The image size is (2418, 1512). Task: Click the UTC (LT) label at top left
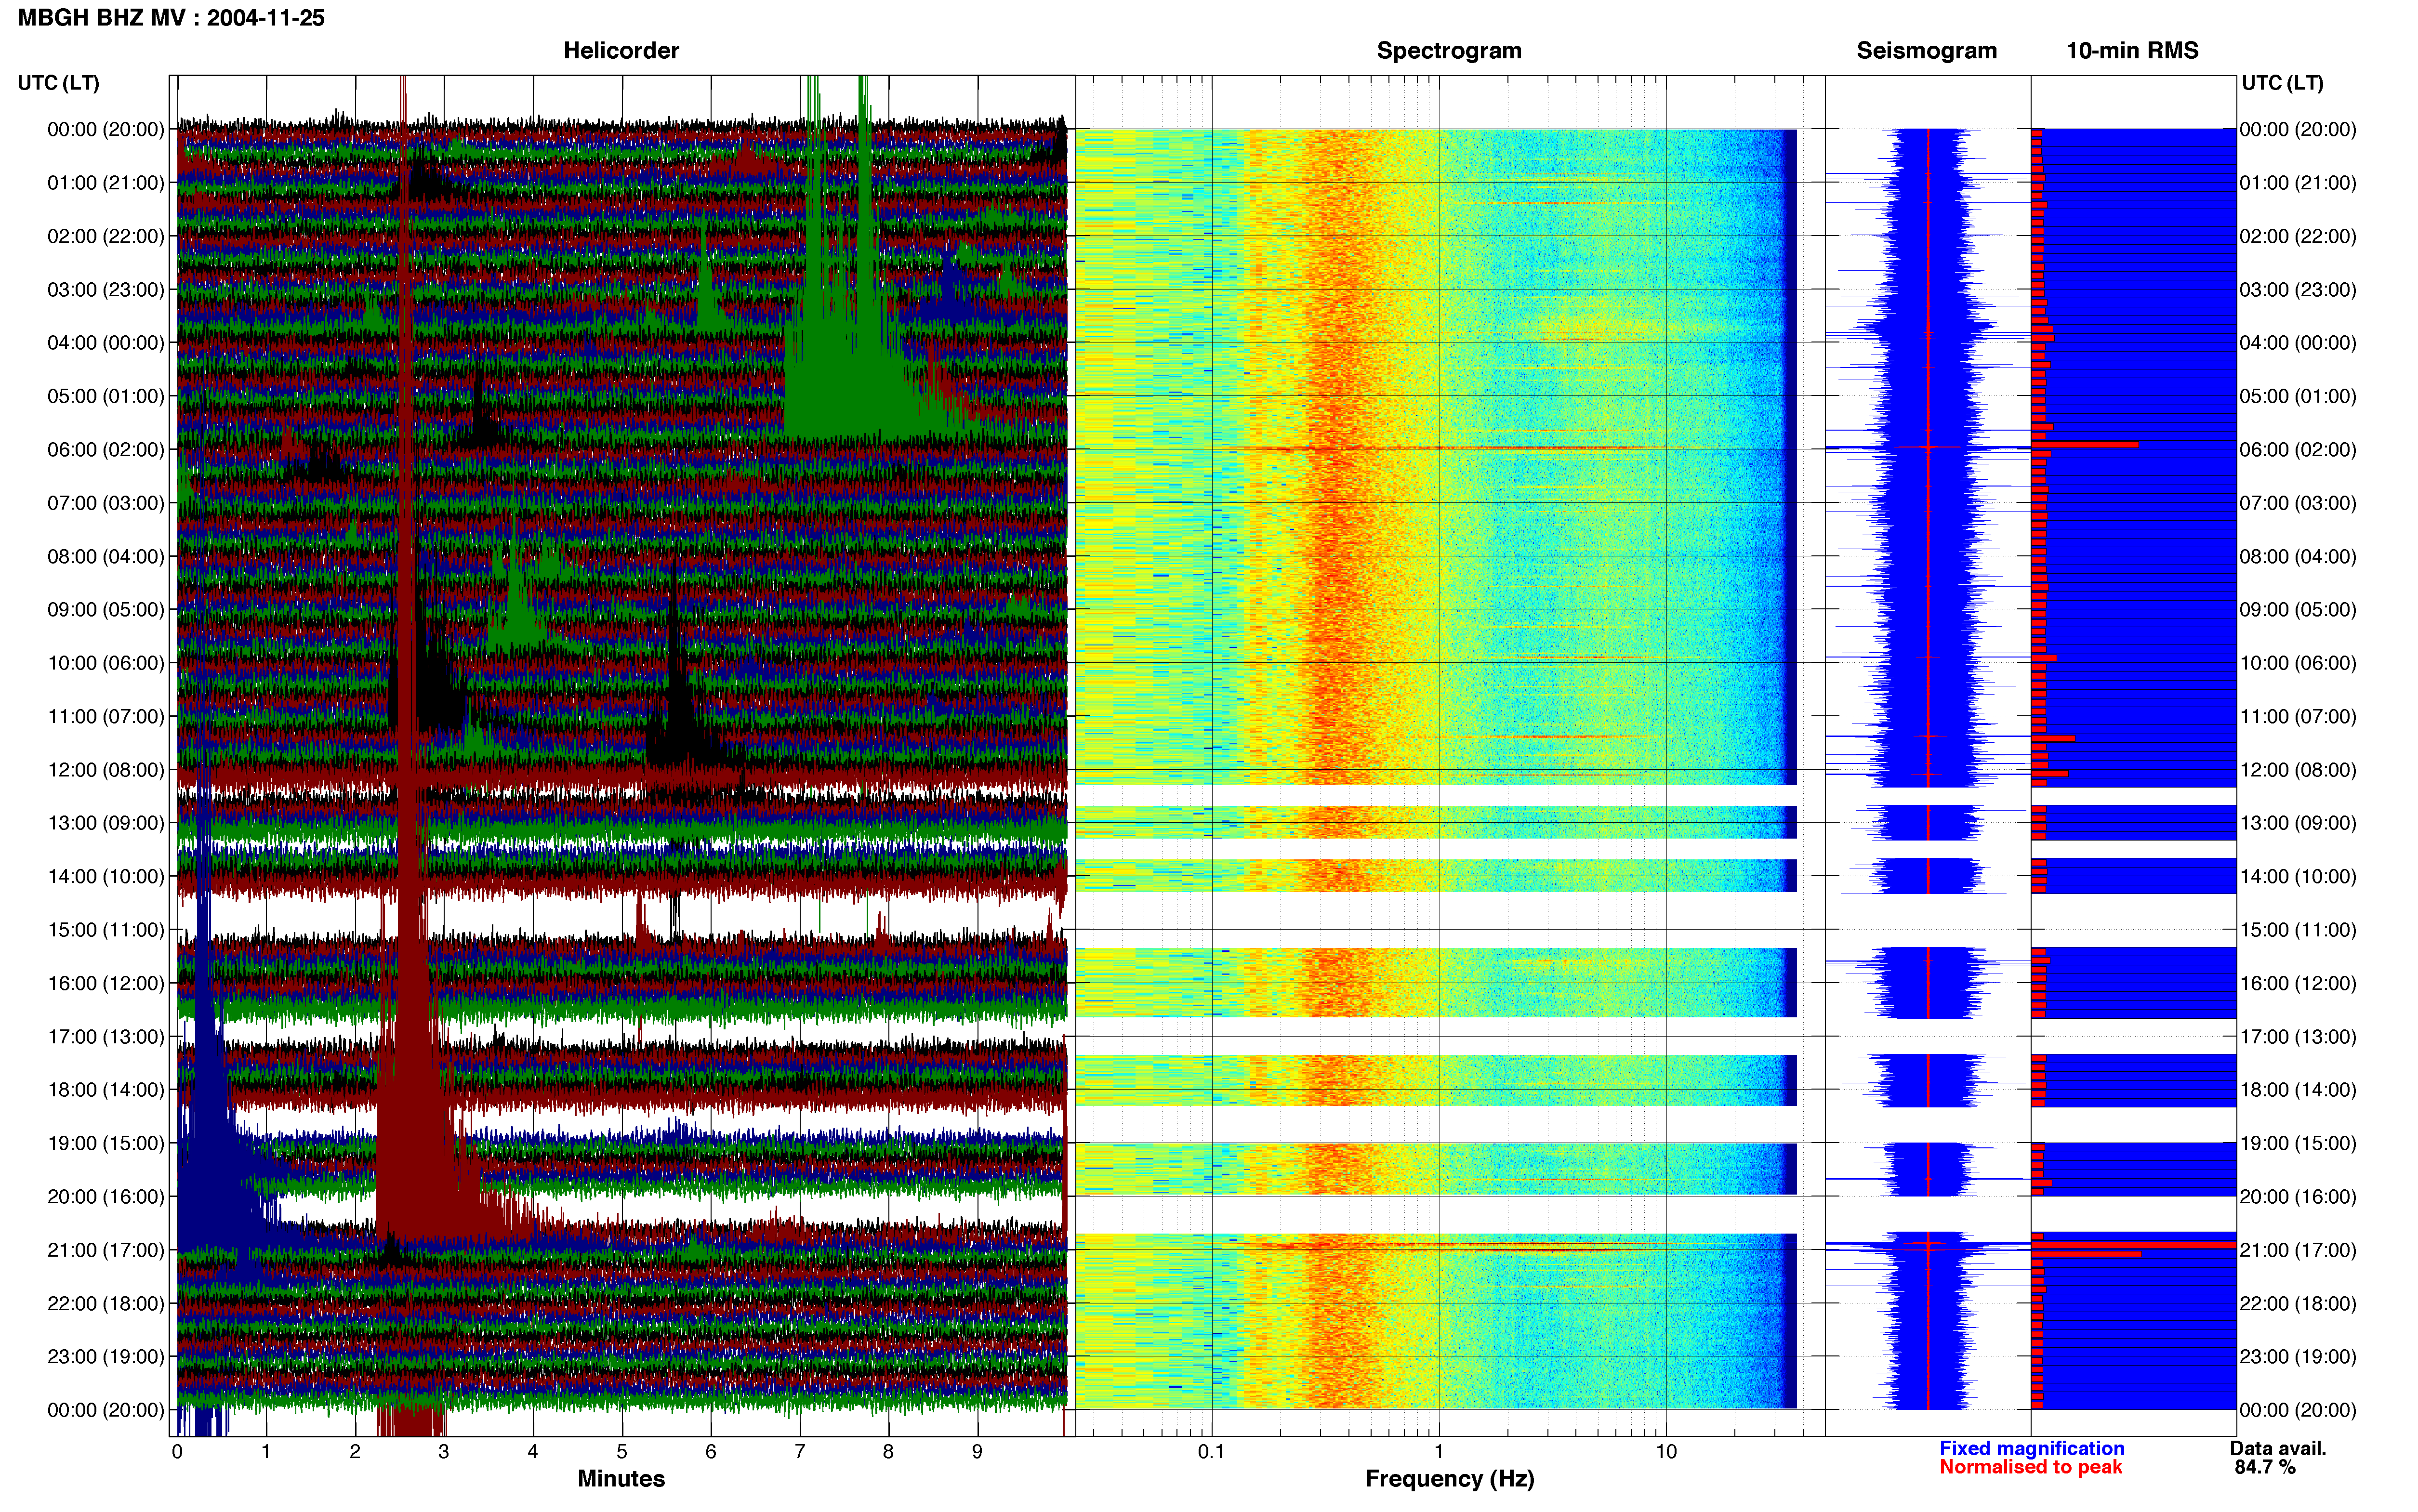pyautogui.click(x=58, y=83)
